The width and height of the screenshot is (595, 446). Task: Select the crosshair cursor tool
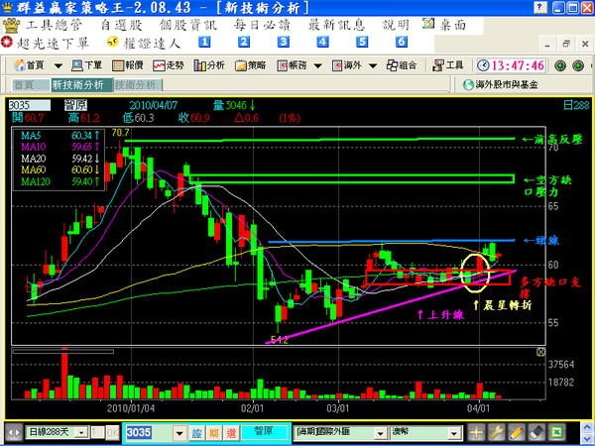pyautogui.click(x=476, y=432)
